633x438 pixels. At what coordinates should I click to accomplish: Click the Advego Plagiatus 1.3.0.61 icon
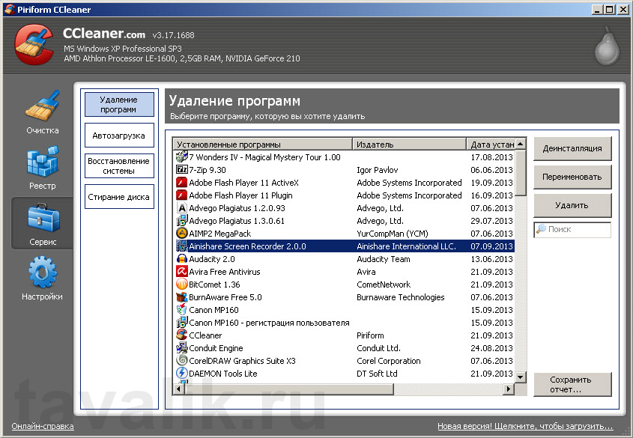182,221
